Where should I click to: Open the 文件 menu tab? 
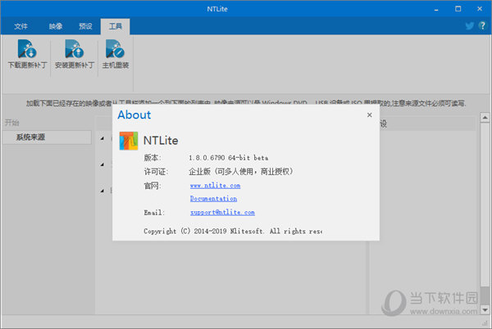point(20,26)
